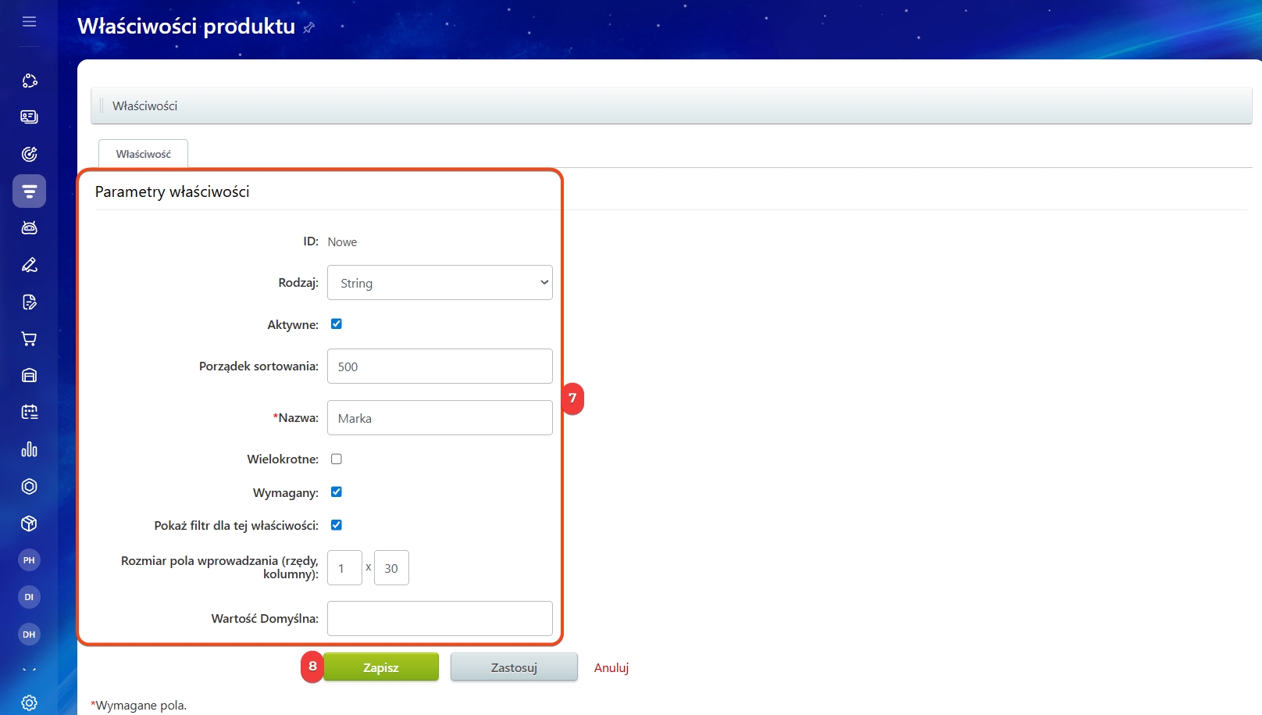Toggle the Wymagany checkbox
1262x715 pixels.
(337, 492)
